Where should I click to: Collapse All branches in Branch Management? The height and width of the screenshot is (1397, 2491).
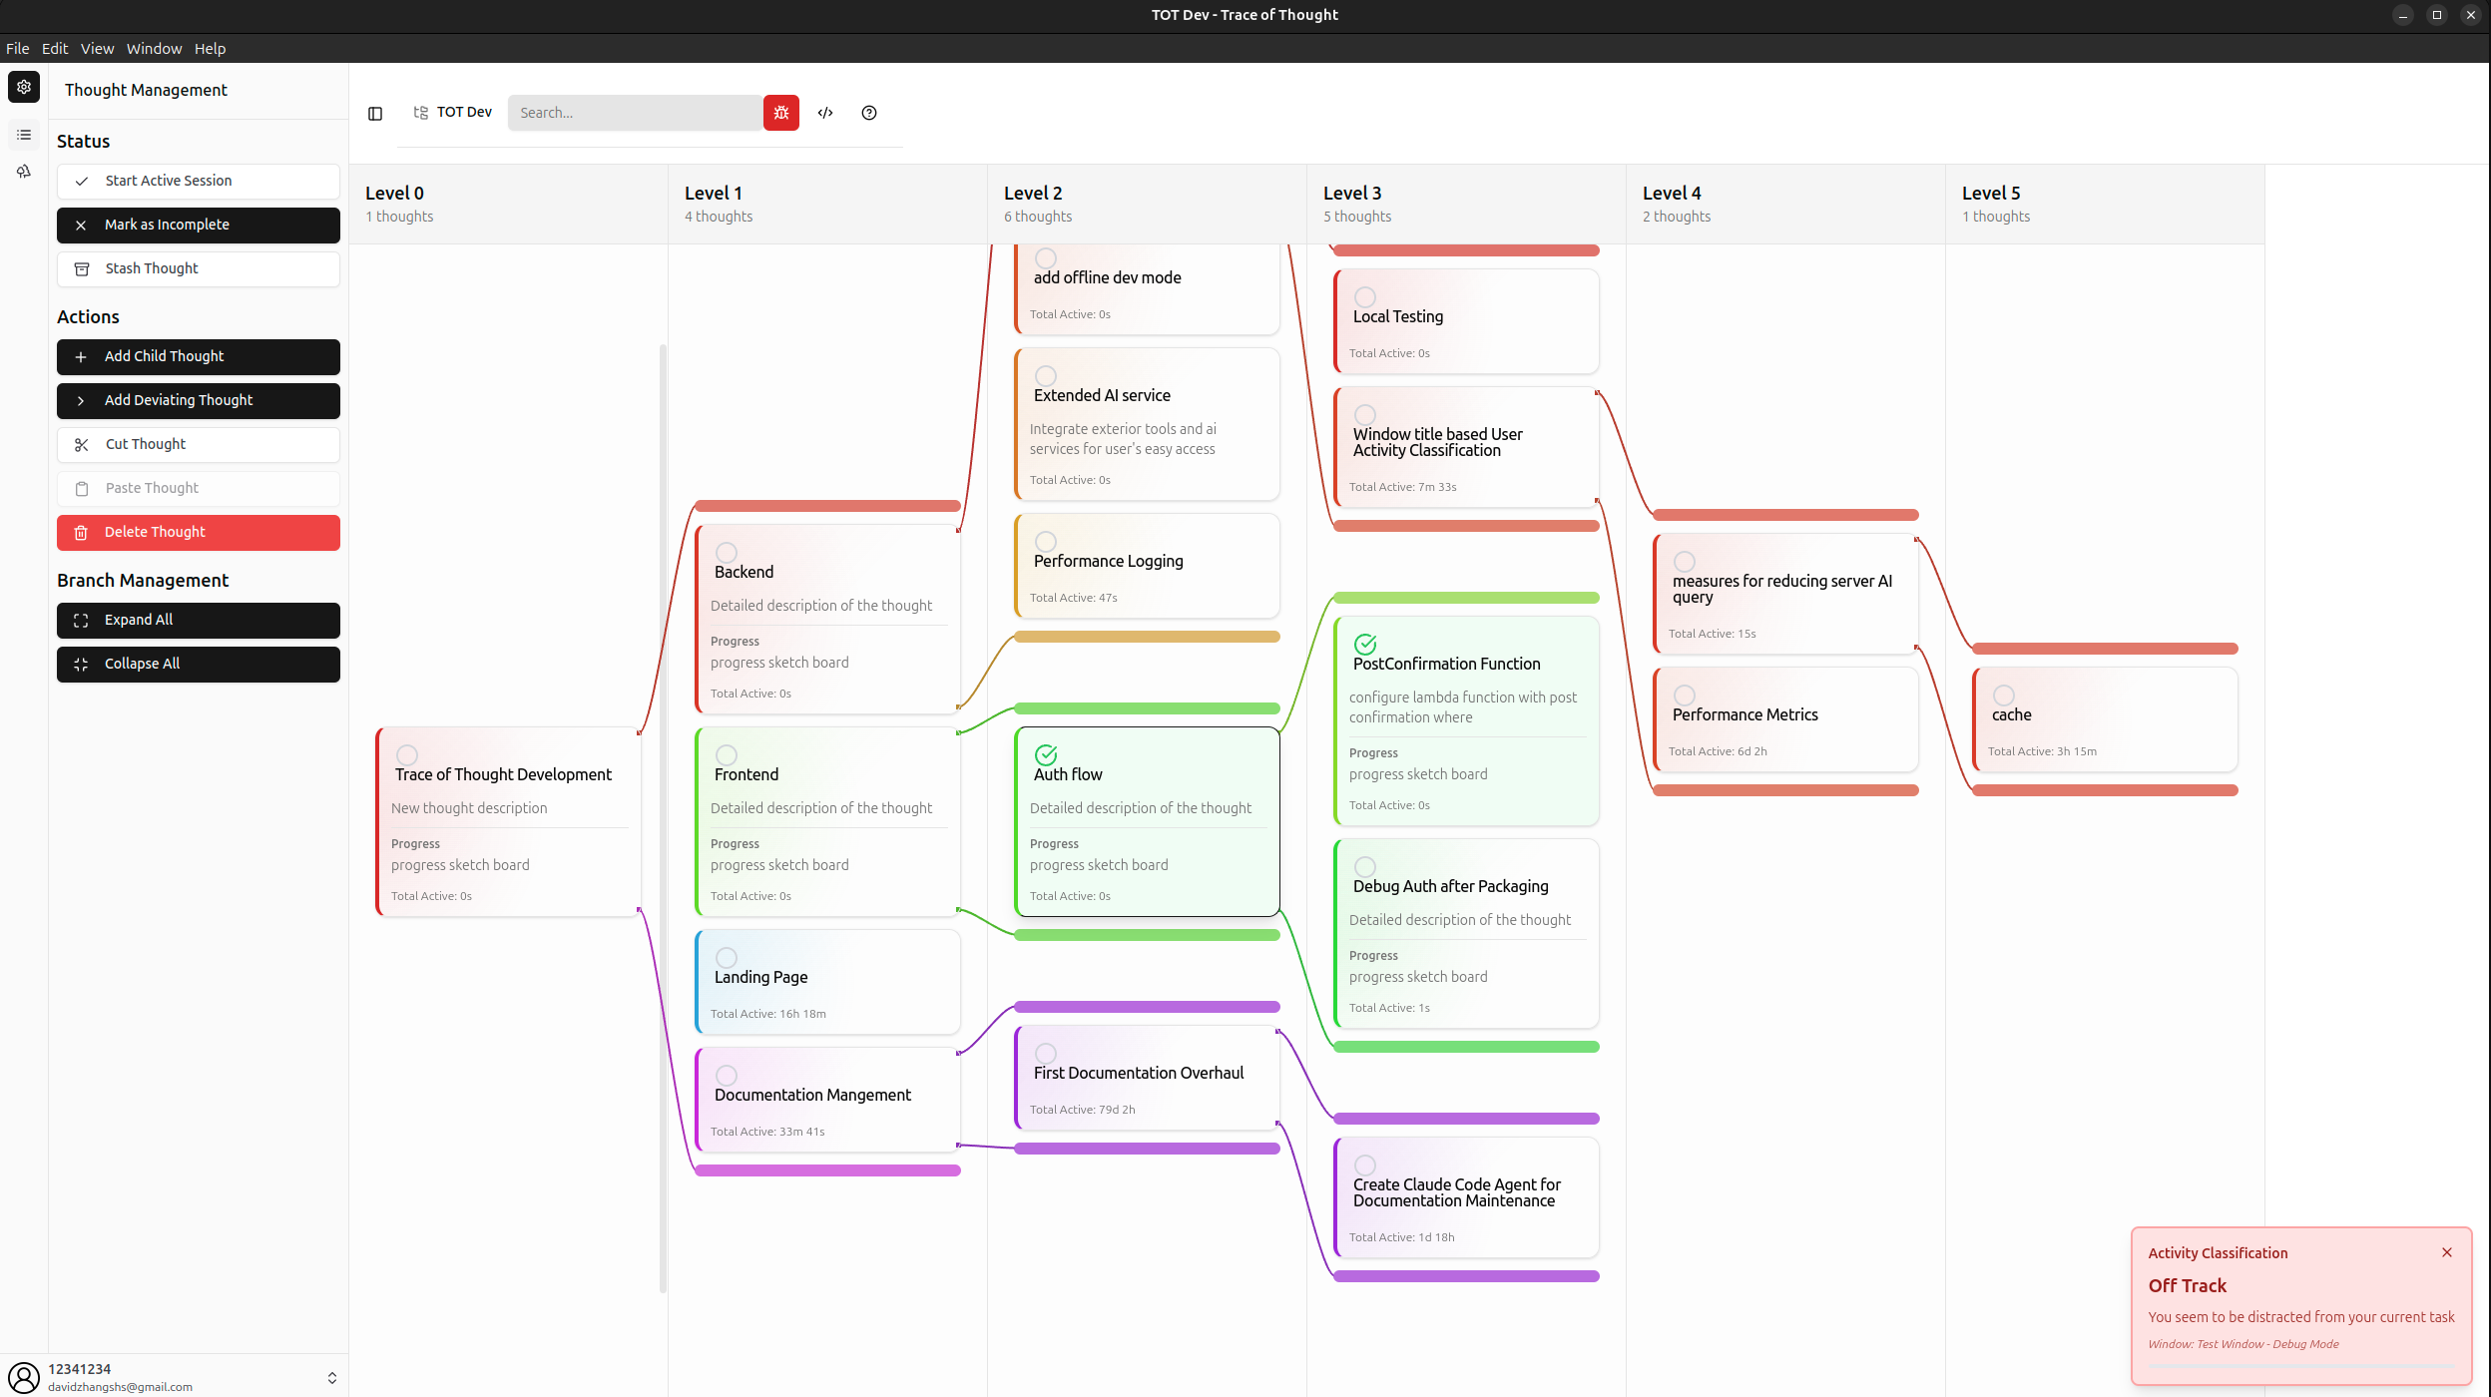point(198,664)
